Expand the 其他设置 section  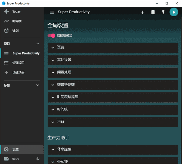pos(113,60)
